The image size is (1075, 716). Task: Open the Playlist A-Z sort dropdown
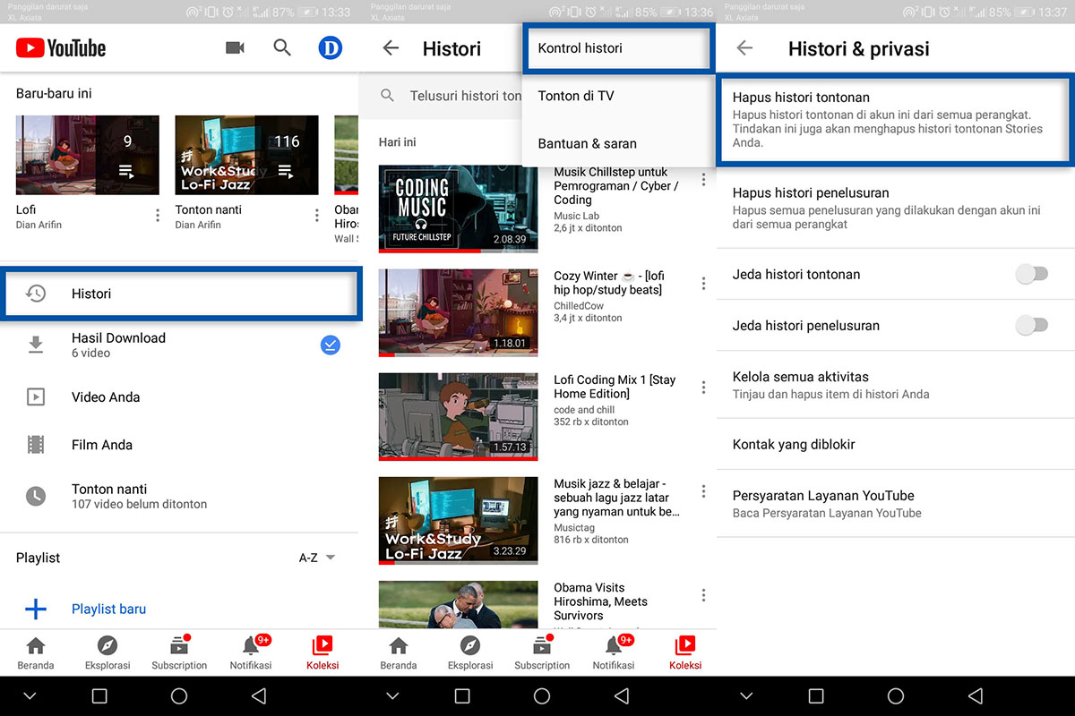pos(315,557)
